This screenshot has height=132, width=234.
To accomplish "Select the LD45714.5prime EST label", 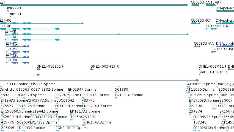I will (x=42, y=84).
